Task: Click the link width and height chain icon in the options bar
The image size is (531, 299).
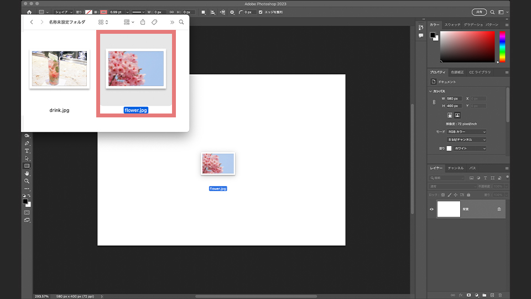Action: coord(171,12)
